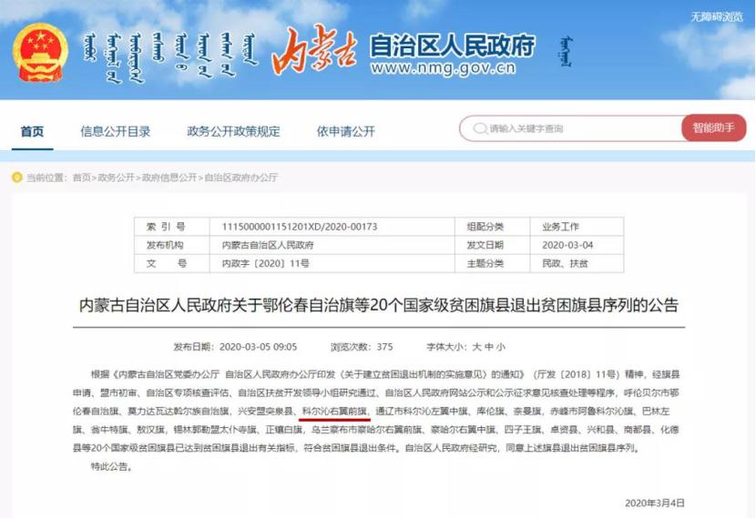756x519 pixels.
Task: Click the 智能助手 button
Action: (x=713, y=127)
